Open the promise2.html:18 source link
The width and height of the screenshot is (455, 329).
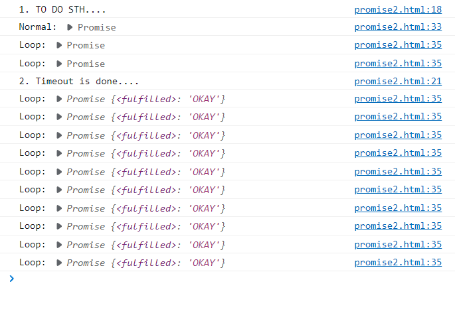click(x=398, y=10)
